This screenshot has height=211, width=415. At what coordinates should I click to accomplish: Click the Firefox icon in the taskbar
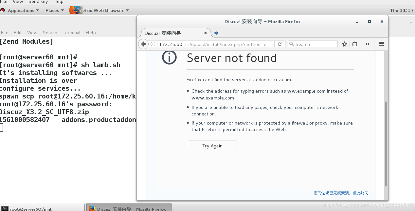tap(92, 209)
